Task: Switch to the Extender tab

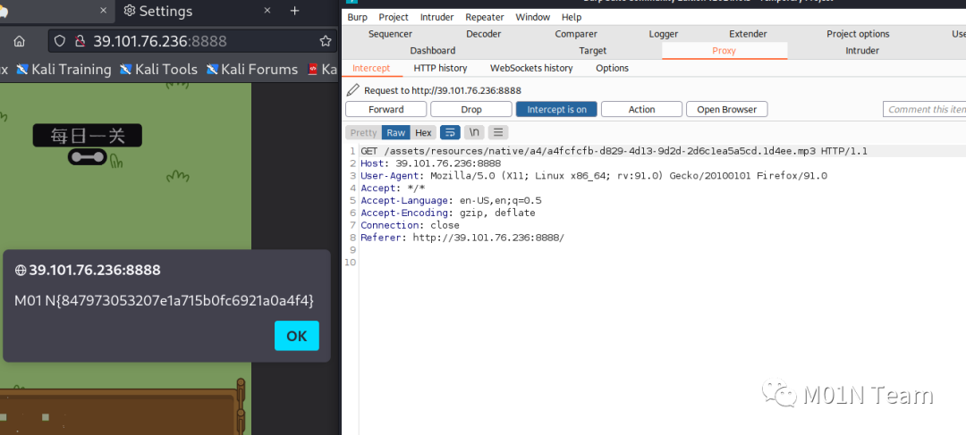Action: [x=748, y=34]
